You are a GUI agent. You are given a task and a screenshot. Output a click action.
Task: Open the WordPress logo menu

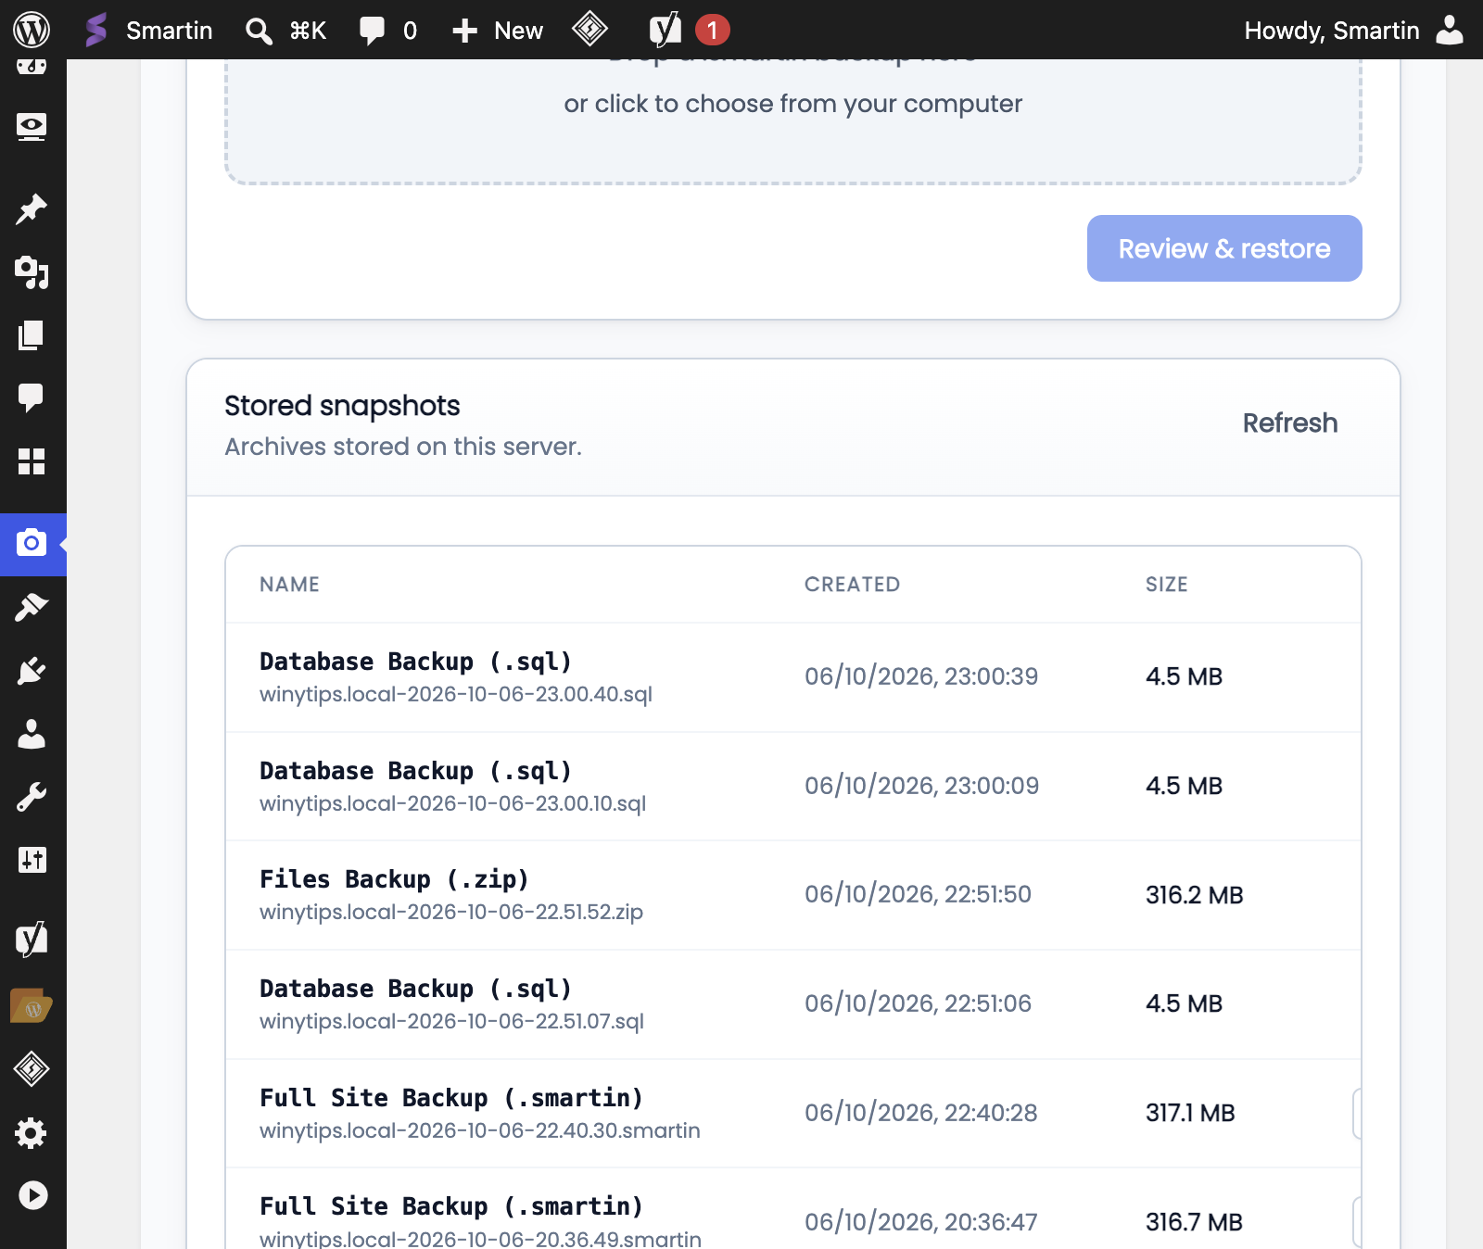point(32,30)
